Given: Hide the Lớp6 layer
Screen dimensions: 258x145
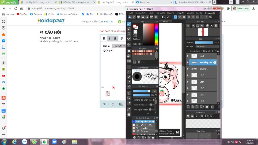Looking at the screenshot, I should 187,56.
